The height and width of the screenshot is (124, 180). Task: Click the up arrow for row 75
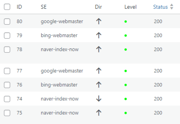pos(99,113)
